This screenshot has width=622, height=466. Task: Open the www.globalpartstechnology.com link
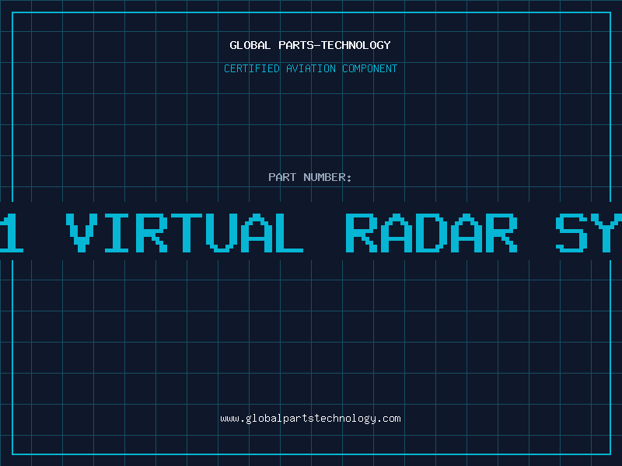click(x=310, y=419)
